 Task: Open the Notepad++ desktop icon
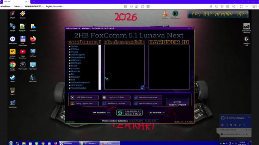click(x=23, y=27)
